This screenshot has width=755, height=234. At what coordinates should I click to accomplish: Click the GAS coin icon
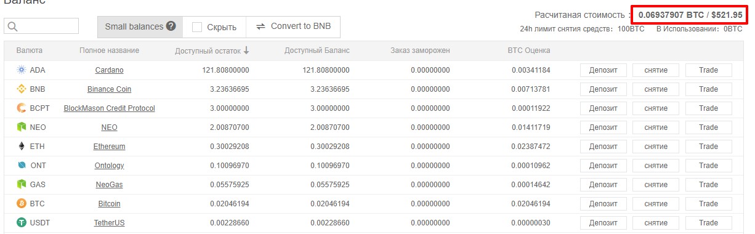pos(22,185)
